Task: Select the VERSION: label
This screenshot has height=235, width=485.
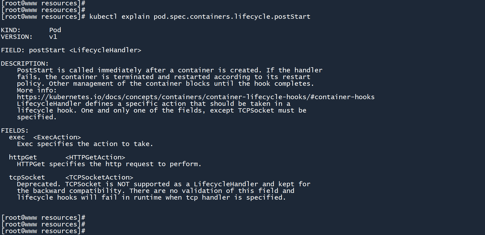Action: pos(17,37)
